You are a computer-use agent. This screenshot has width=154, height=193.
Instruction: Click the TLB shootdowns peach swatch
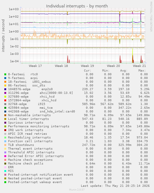5,145
